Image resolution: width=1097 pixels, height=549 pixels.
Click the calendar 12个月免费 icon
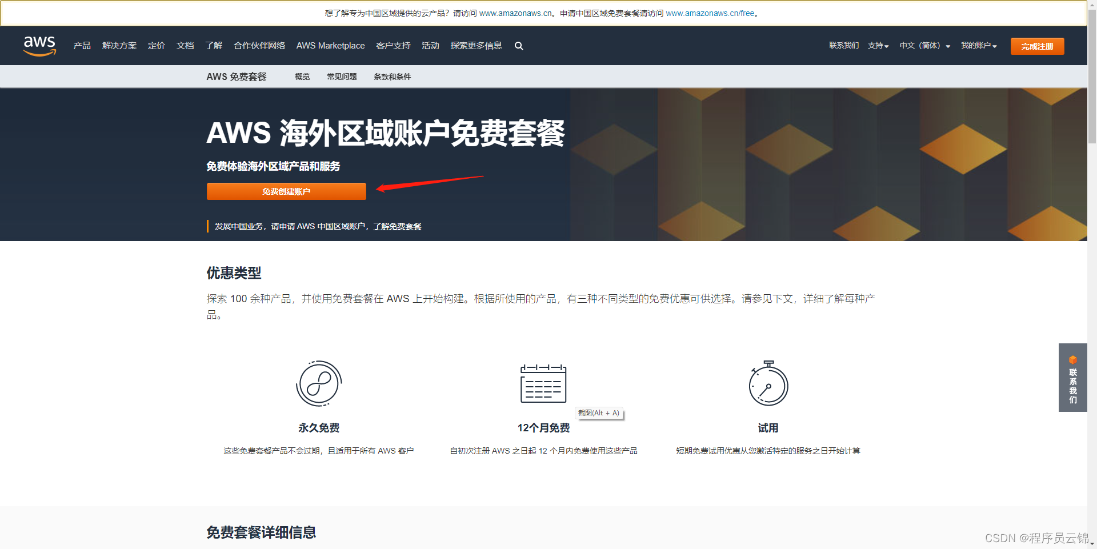click(543, 383)
